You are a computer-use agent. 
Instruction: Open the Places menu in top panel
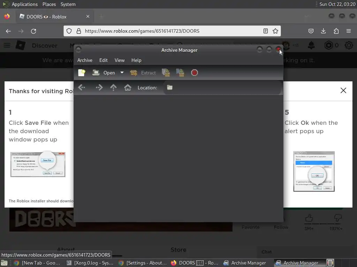(x=49, y=4)
